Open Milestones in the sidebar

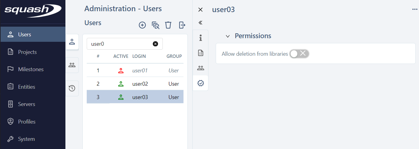tap(30, 69)
